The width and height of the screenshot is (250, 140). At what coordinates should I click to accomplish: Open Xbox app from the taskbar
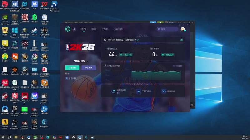35,137
